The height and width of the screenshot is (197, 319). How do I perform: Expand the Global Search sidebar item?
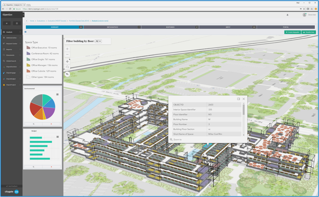point(12,61)
